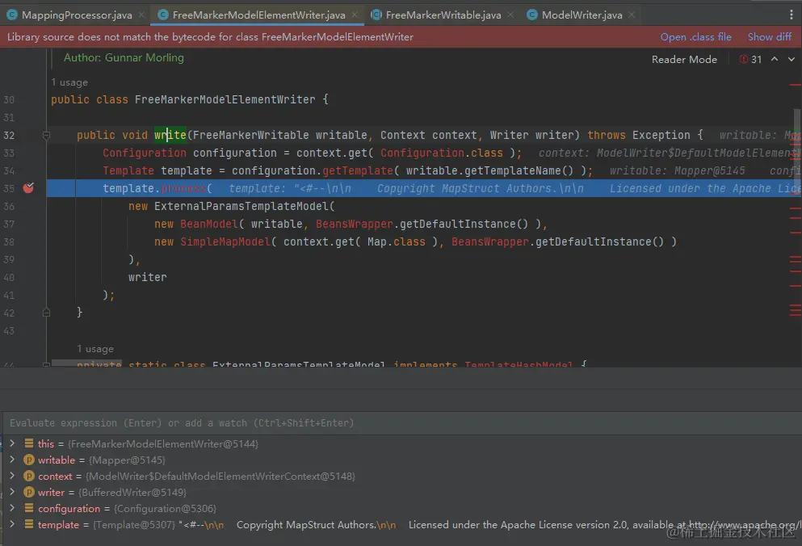Image resolution: width=802 pixels, height=546 pixels.
Task: Go to next highlighted error arrow
Action: click(792, 59)
